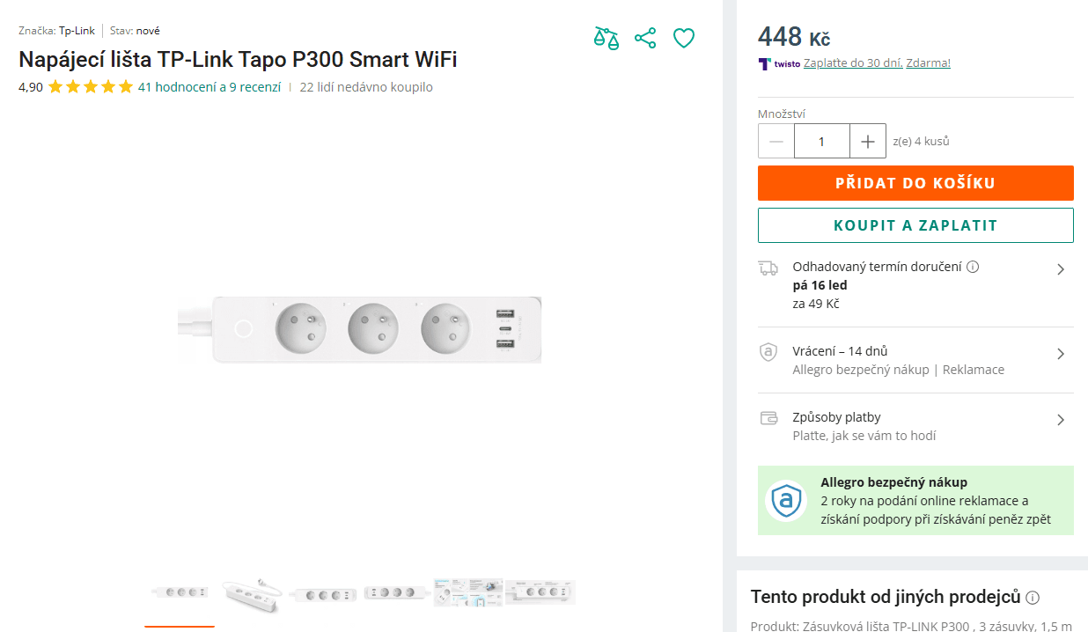Open the share options icon
1088x632 pixels.
pos(645,38)
